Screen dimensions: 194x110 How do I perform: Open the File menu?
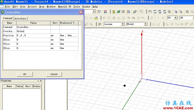click(x=8, y=6)
